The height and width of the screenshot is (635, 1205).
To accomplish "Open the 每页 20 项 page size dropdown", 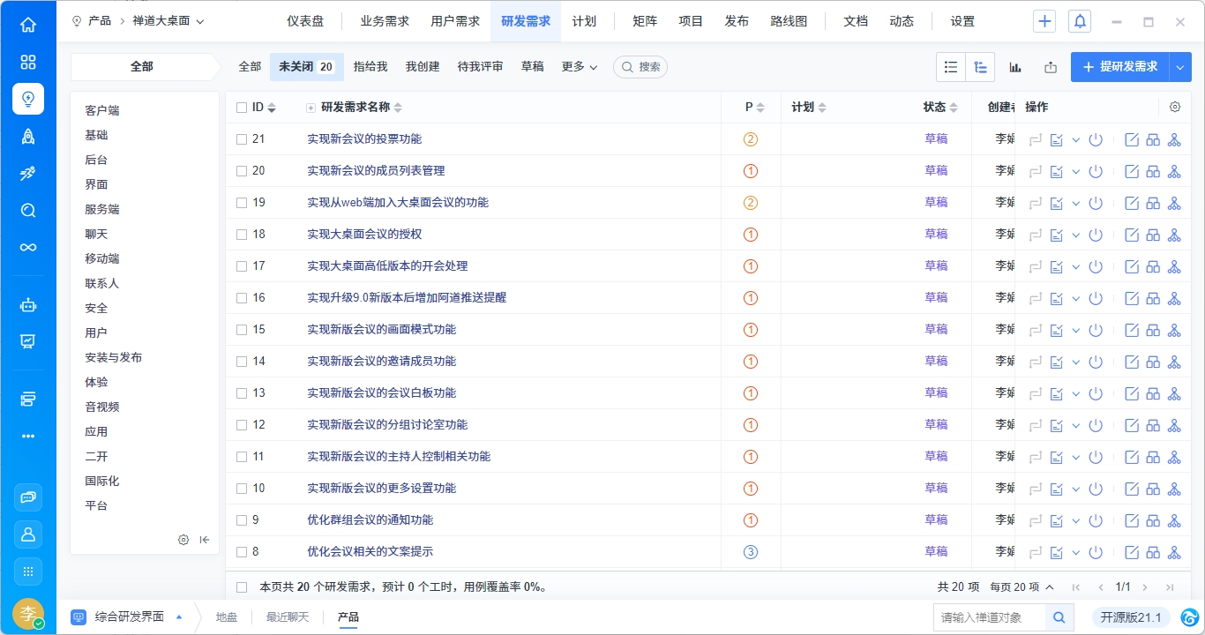I will point(1022,587).
